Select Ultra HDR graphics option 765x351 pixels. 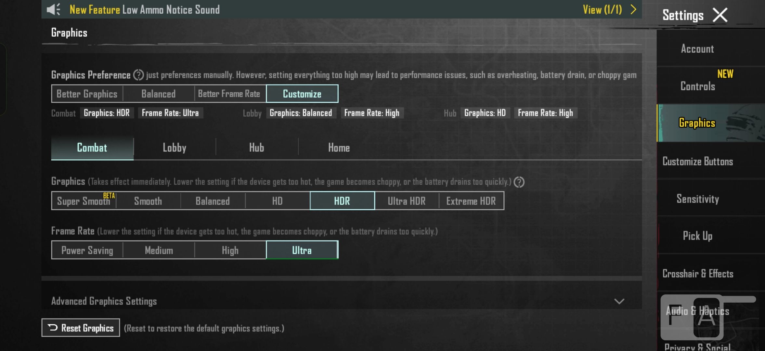point(407,201)
